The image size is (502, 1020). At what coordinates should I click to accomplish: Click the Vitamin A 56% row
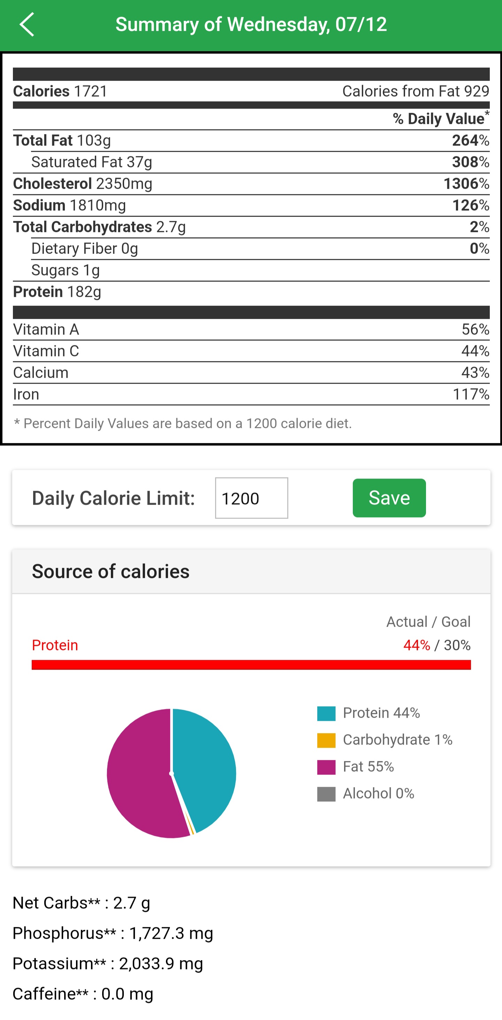click(x=251, y=330)
